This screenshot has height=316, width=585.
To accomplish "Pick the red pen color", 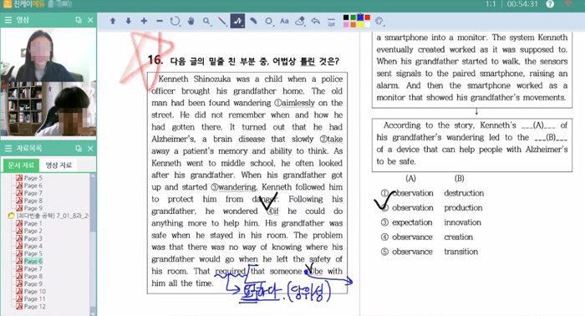I will pyautogui.click(x=368, y=18).
